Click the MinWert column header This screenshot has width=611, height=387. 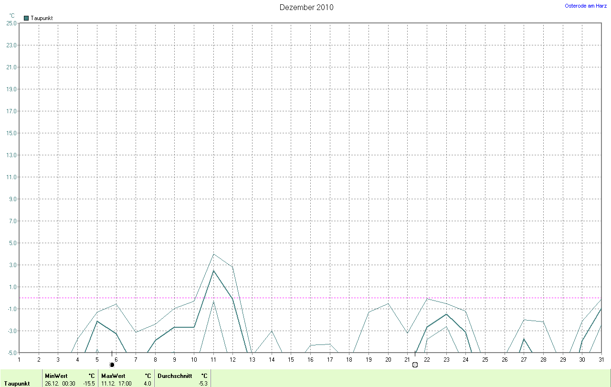(56, 376)
